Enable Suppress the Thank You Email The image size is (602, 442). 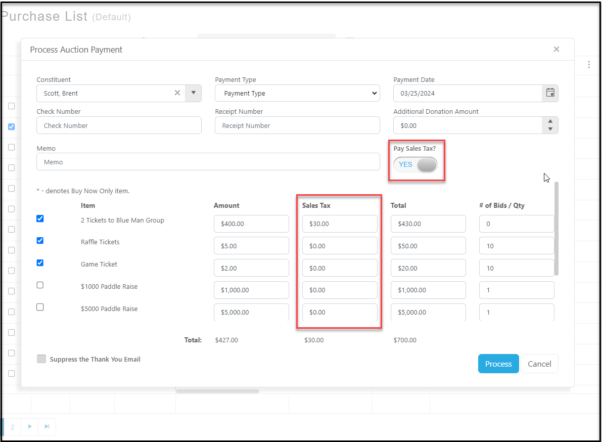(x=41, y=359)
